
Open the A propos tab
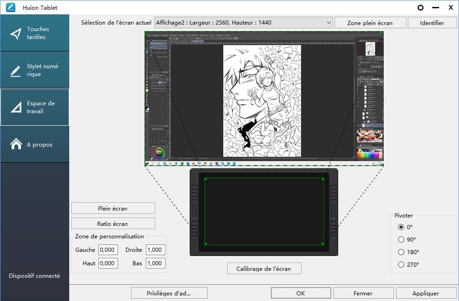[35, 144]
